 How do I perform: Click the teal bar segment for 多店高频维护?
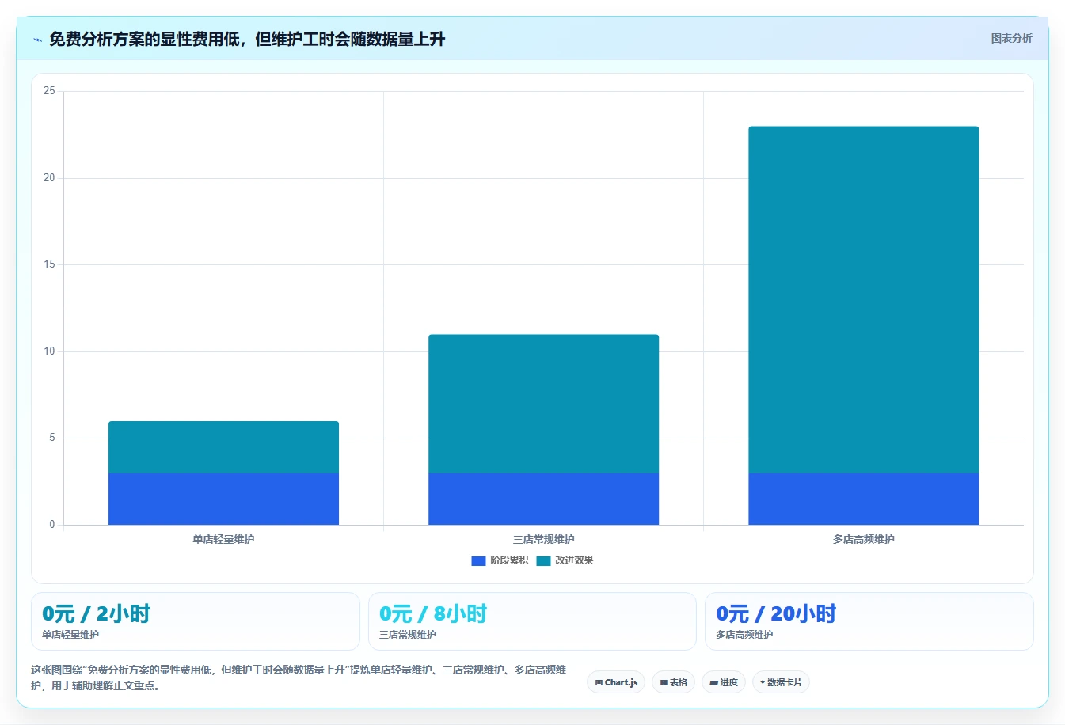[864, 299]
